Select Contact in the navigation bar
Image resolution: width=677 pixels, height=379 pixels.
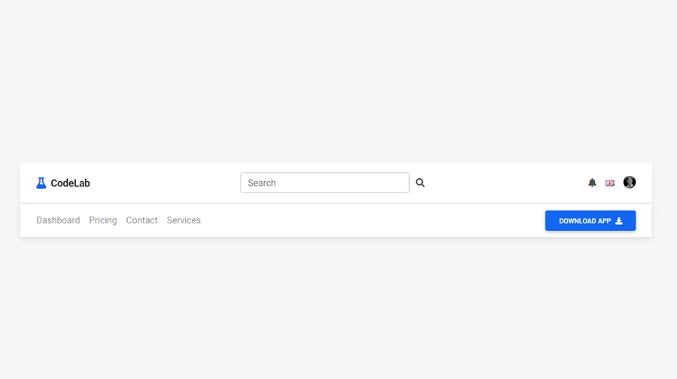pos(142,220)
